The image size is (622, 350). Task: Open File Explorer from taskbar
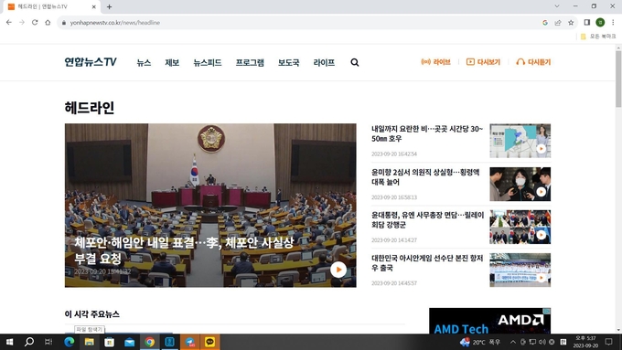coord(90,342)
